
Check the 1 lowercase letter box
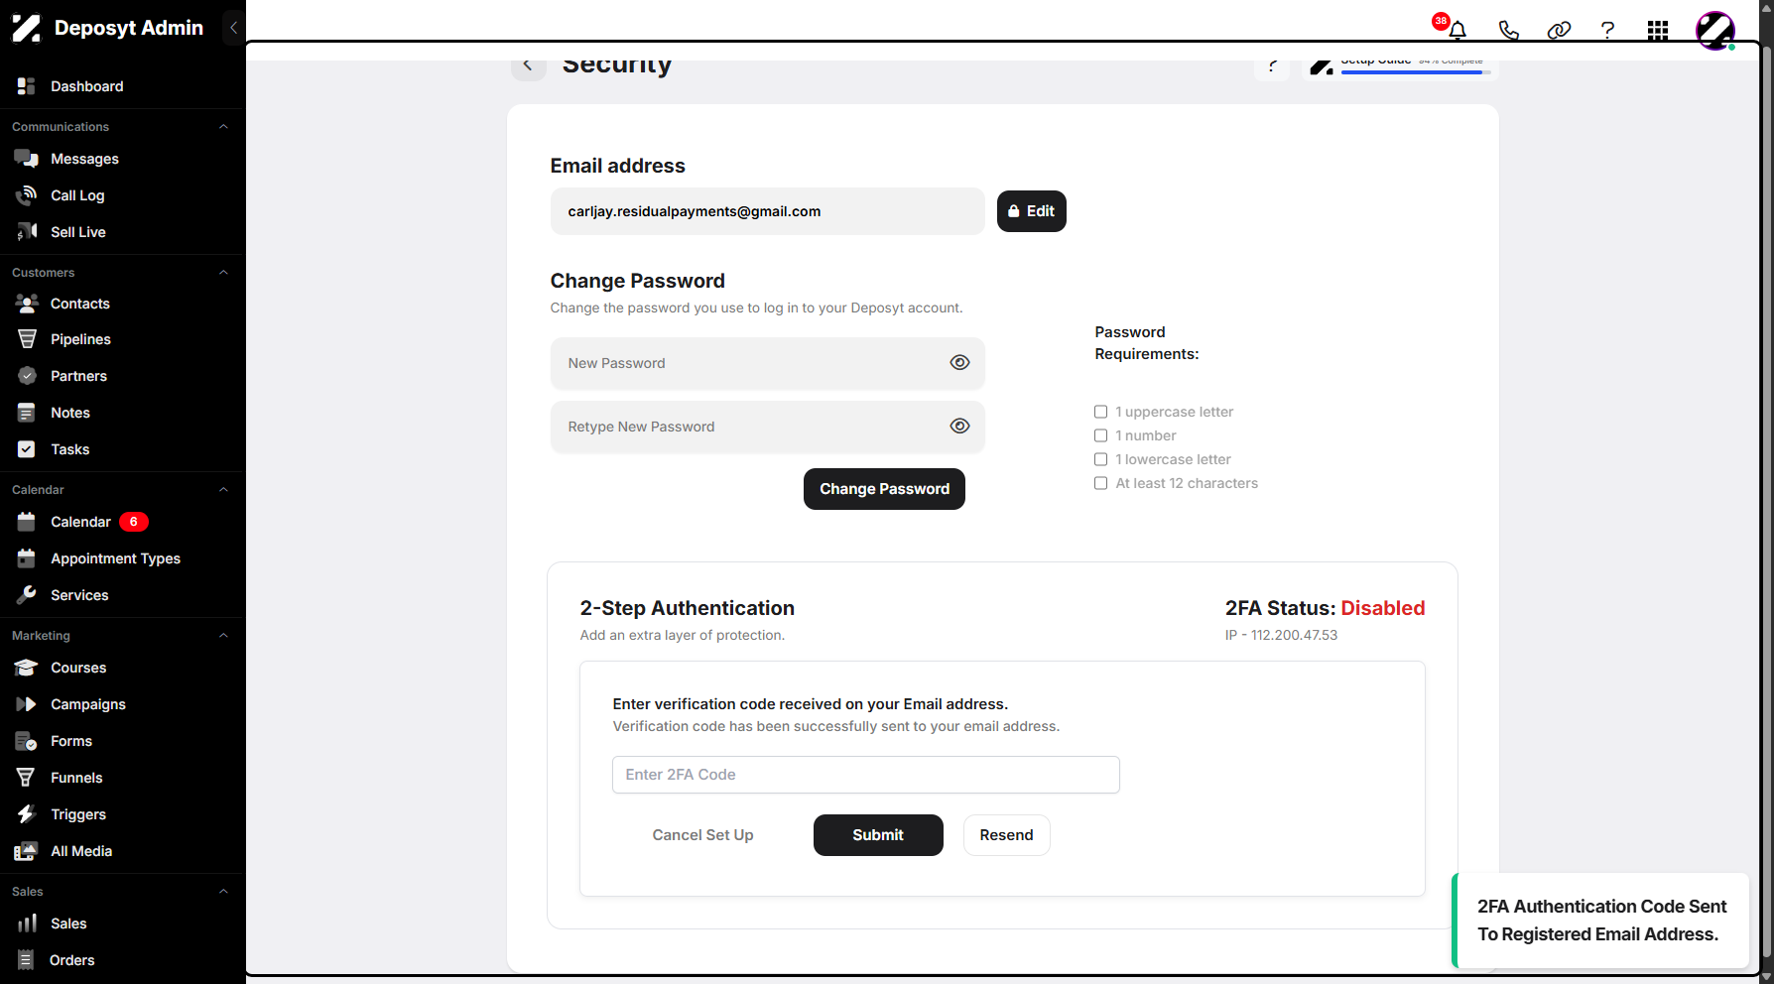click(x=1100, y=459)
